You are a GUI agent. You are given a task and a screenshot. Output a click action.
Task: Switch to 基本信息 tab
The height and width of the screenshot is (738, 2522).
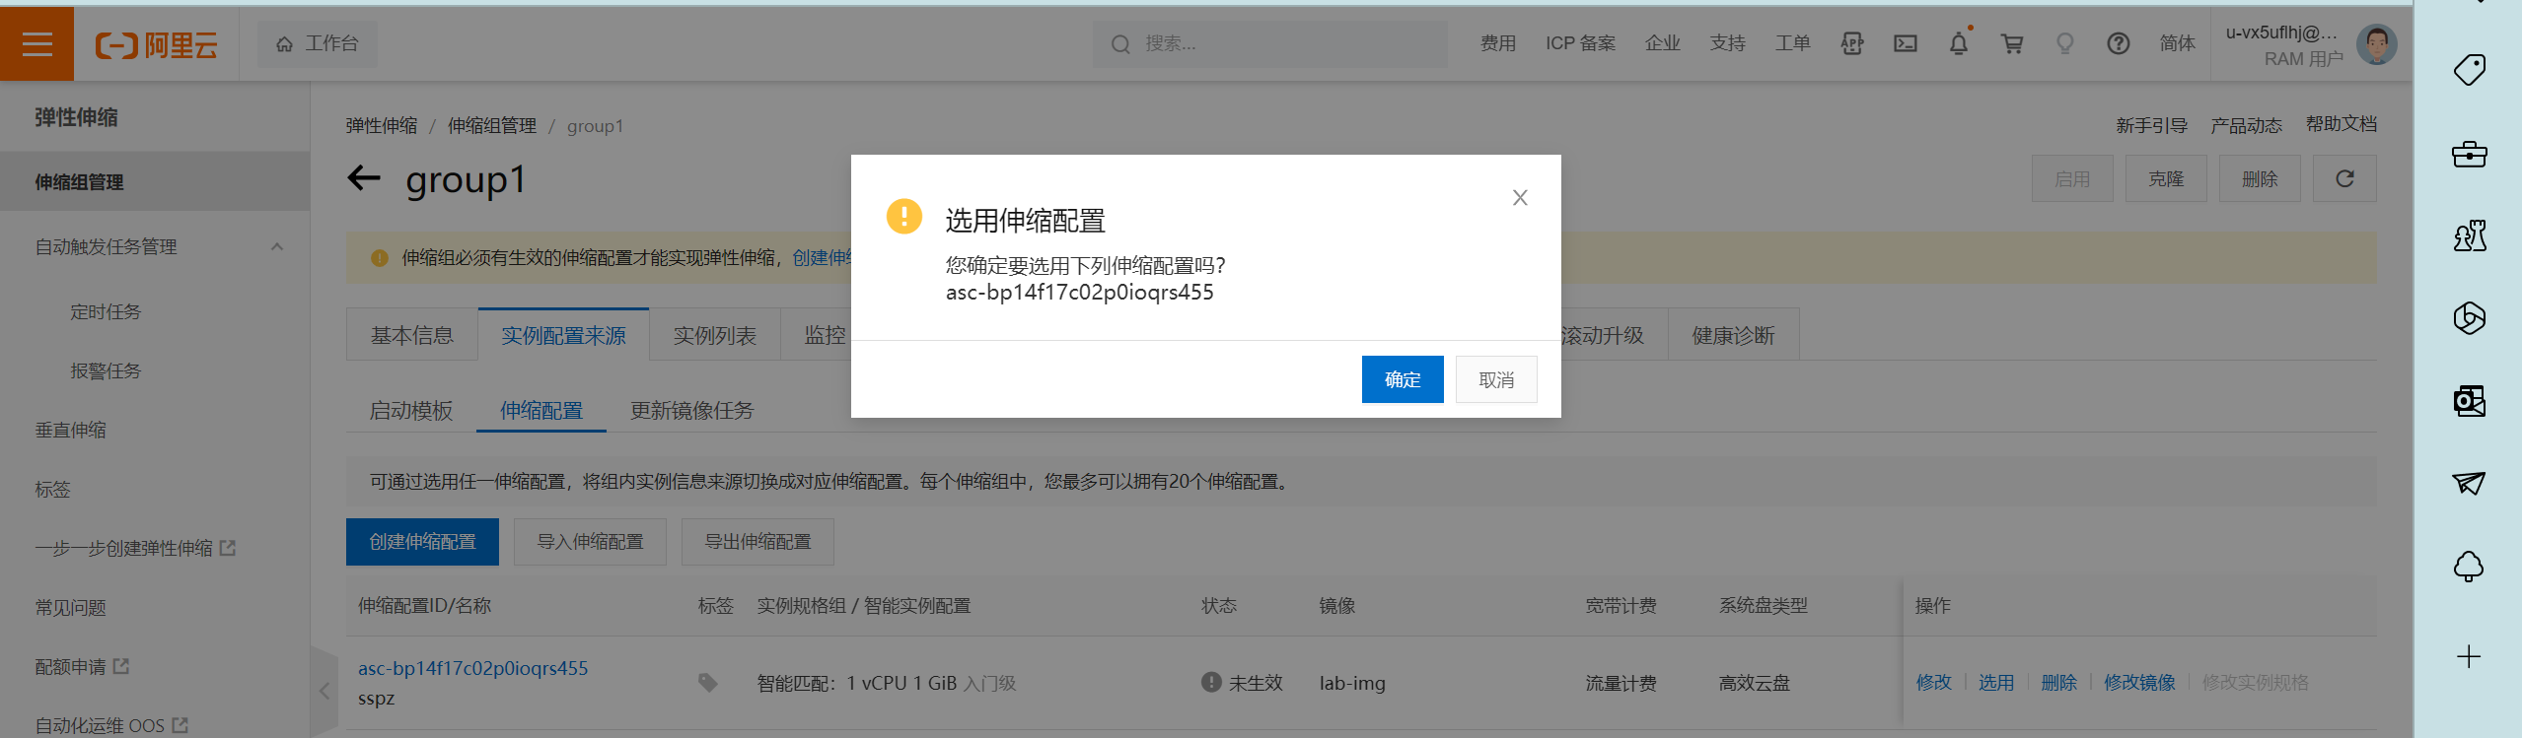click(412, 335)
